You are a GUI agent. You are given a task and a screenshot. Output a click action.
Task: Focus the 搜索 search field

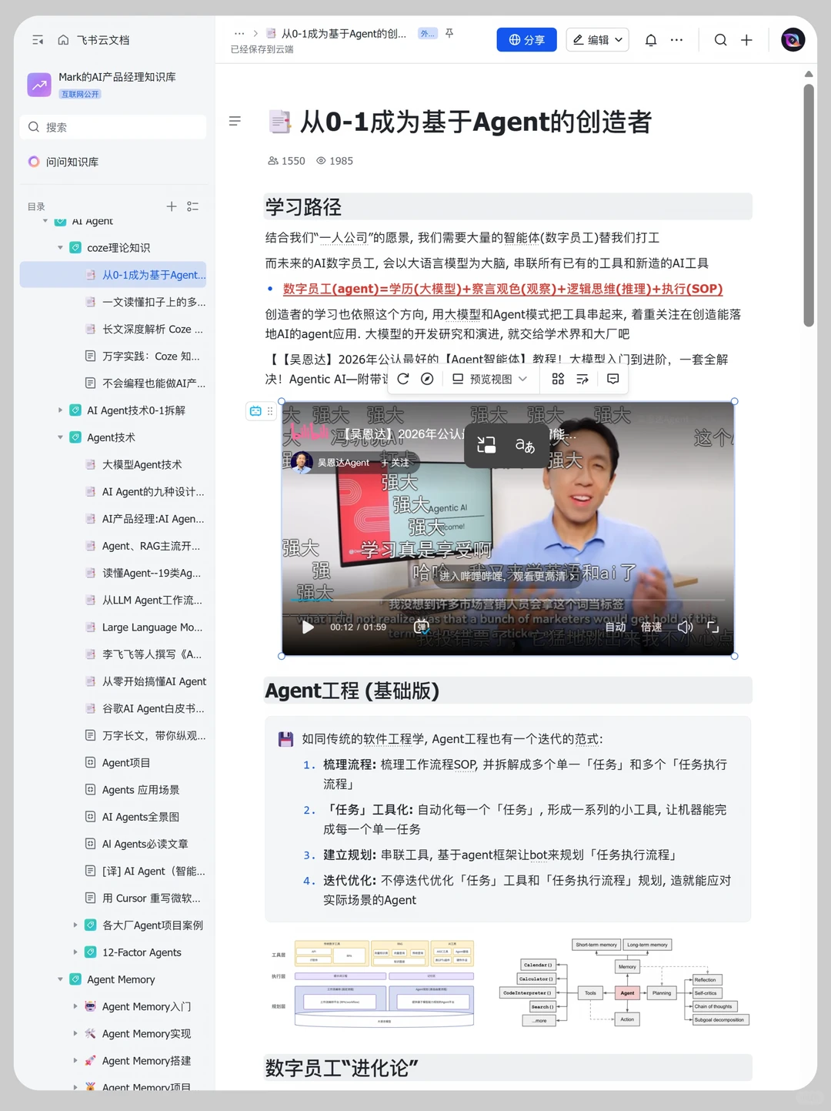[113, 127]
